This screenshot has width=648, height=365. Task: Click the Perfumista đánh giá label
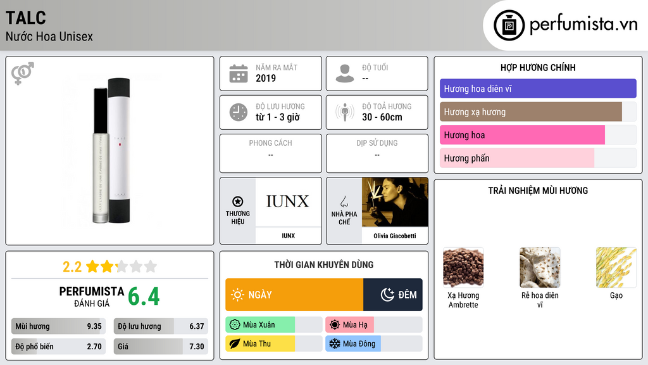[x=92, y=297]
